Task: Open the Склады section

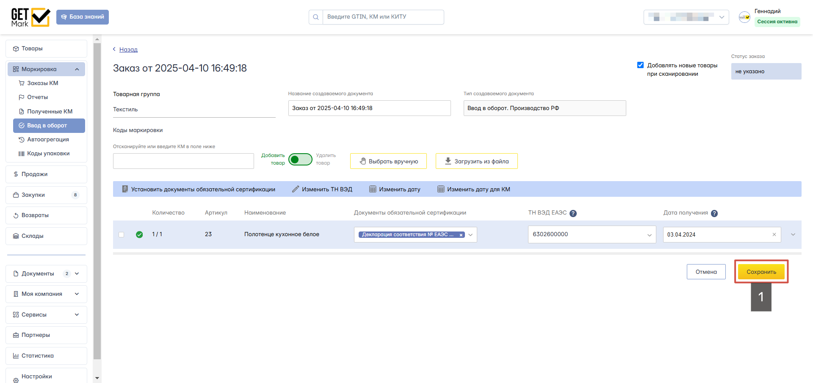Action: (x=46, y=236)
